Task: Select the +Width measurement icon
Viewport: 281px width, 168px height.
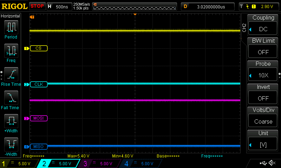Action: [11, 121]
